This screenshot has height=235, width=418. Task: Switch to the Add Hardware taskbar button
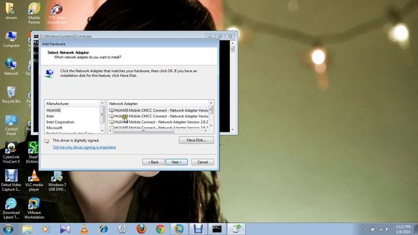pyautogui.click(x=236, y=229)
